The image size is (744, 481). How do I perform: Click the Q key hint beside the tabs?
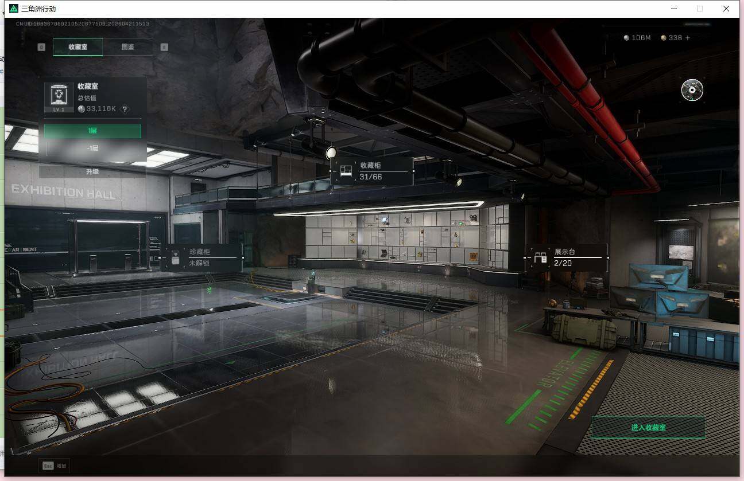(41, 47)
